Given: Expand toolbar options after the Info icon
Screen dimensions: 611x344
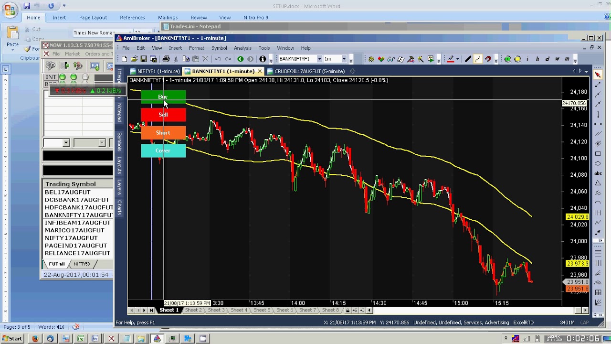Looking at the screenshot, I should (271, 60).
